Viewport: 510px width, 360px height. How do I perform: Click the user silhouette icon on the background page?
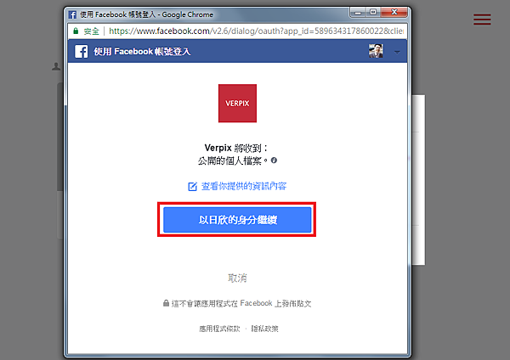point(56,66)
